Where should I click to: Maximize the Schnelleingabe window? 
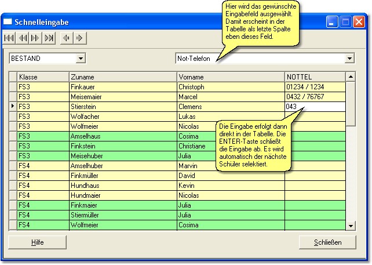click(x=345, y=22)
